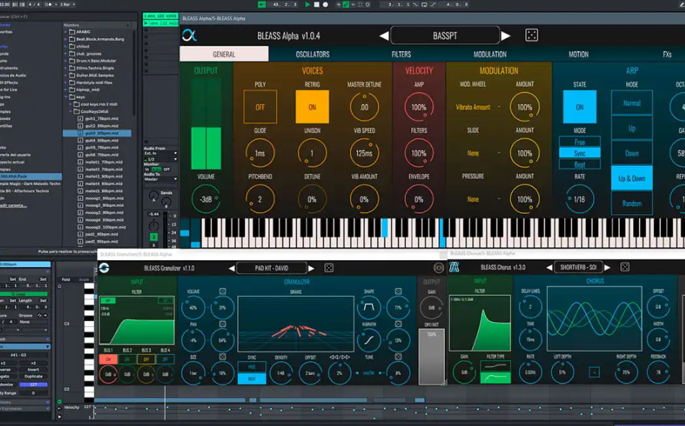Viewport: 685px width, 426px height.
Task: Toggle the ARP State ON button
Action: pyautogui.click(x=580, y=107)
